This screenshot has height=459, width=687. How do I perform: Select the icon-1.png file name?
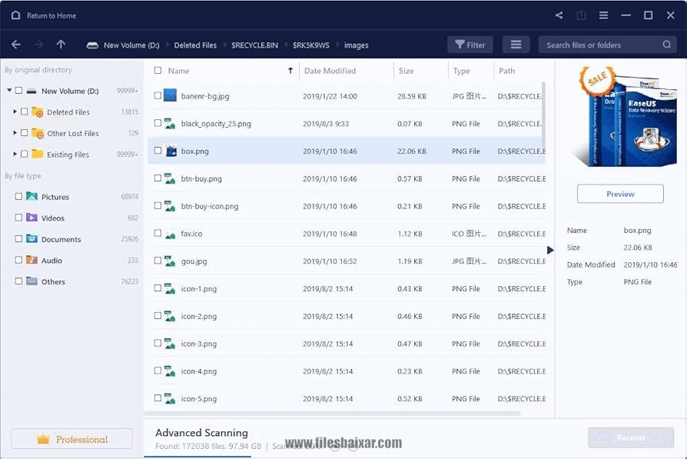pyautogui.click(x=198, y=288)
